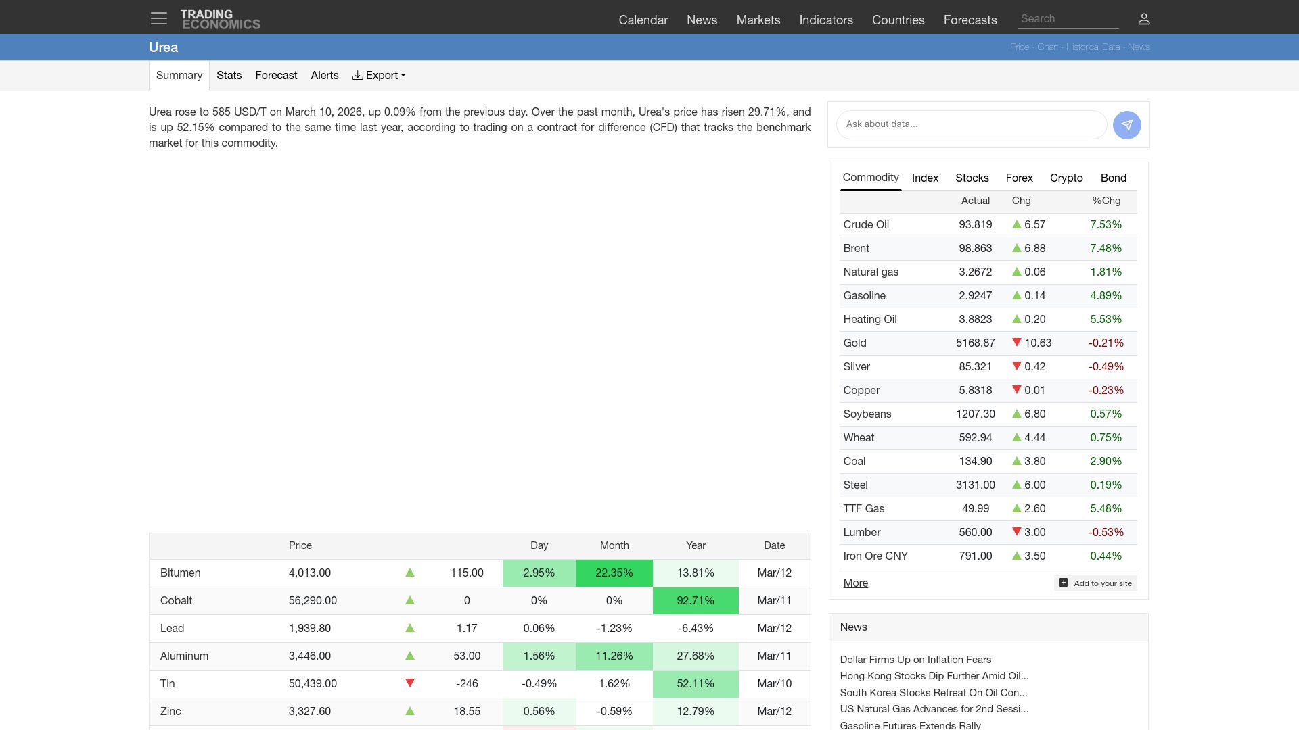The width and height of the screenshot is (1299, 730).
Task: Open the Alerts tab
Action: 325,76
